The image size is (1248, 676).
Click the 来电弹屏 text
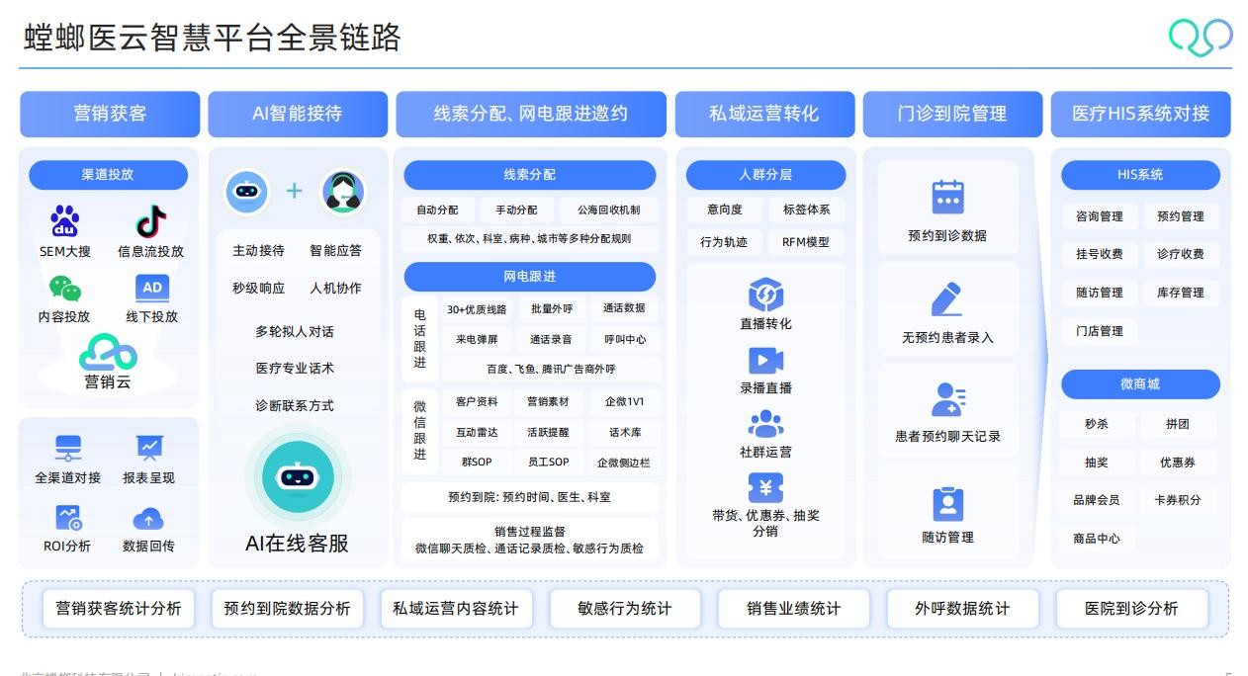pos(477,339)
